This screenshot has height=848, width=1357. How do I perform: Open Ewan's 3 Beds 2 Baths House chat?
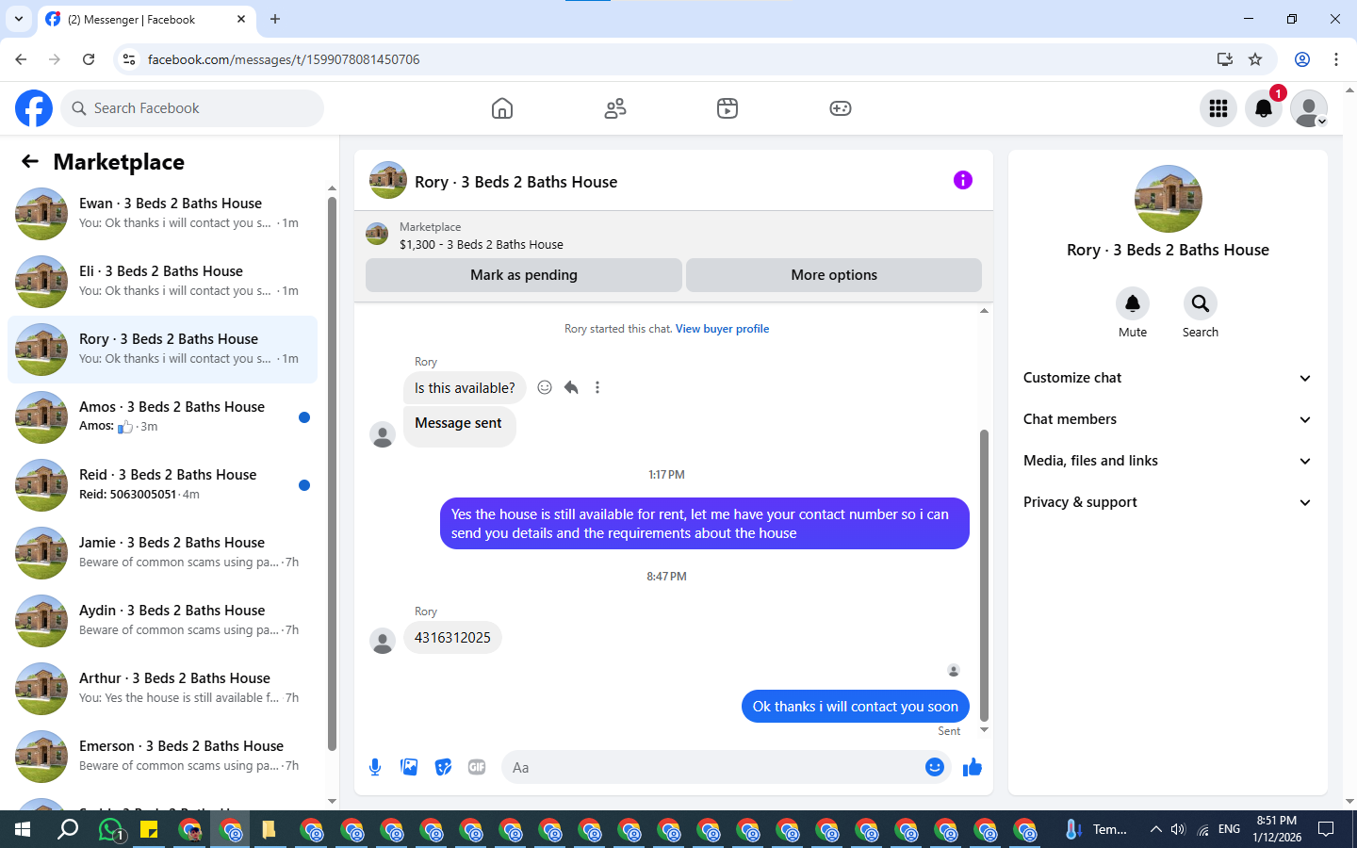pyautogui.click(x=162, y=214)
